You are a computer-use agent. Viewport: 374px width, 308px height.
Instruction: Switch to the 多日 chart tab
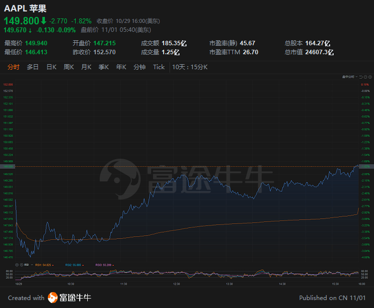[x=33, y=67]
